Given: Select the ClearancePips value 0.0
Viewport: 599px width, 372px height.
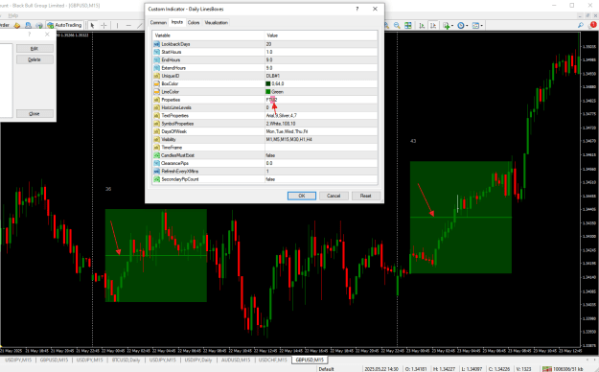Looking at the screenshot, I should click(321, 163).
